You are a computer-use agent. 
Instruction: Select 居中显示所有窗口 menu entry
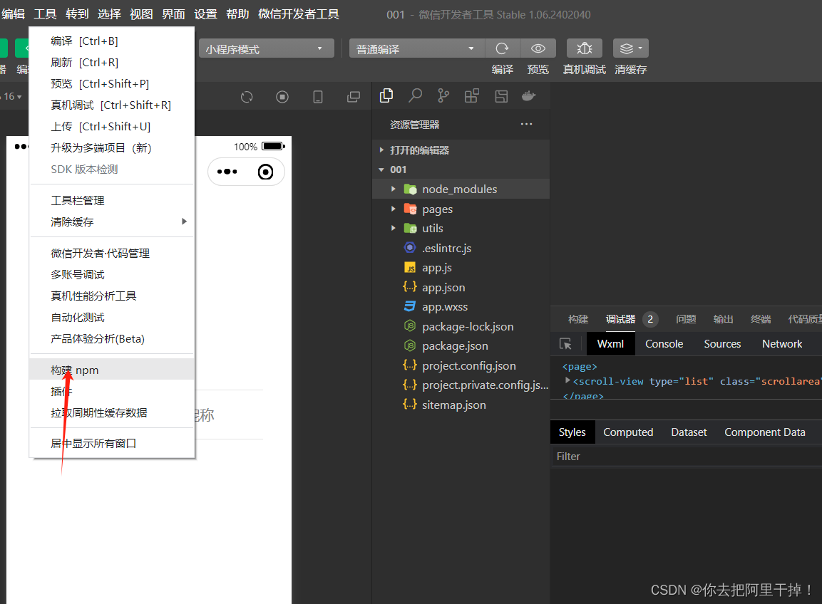tap(112, 443)
